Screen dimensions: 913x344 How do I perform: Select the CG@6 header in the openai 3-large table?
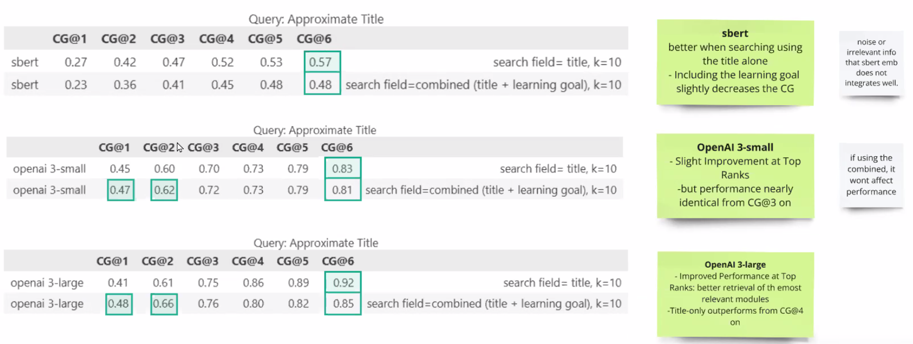click(338, 261)
